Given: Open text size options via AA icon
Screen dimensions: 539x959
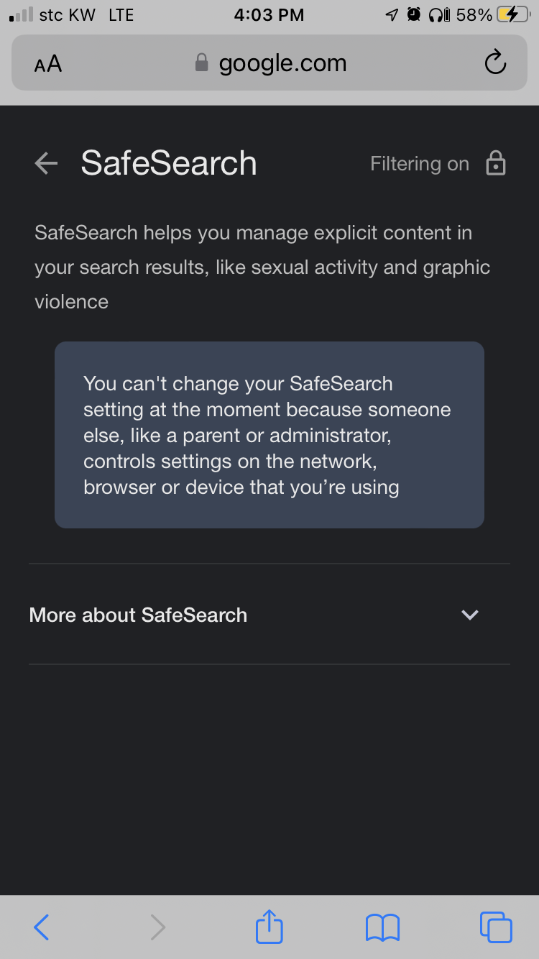Looking at the screenshot, I should click(48, 64).
